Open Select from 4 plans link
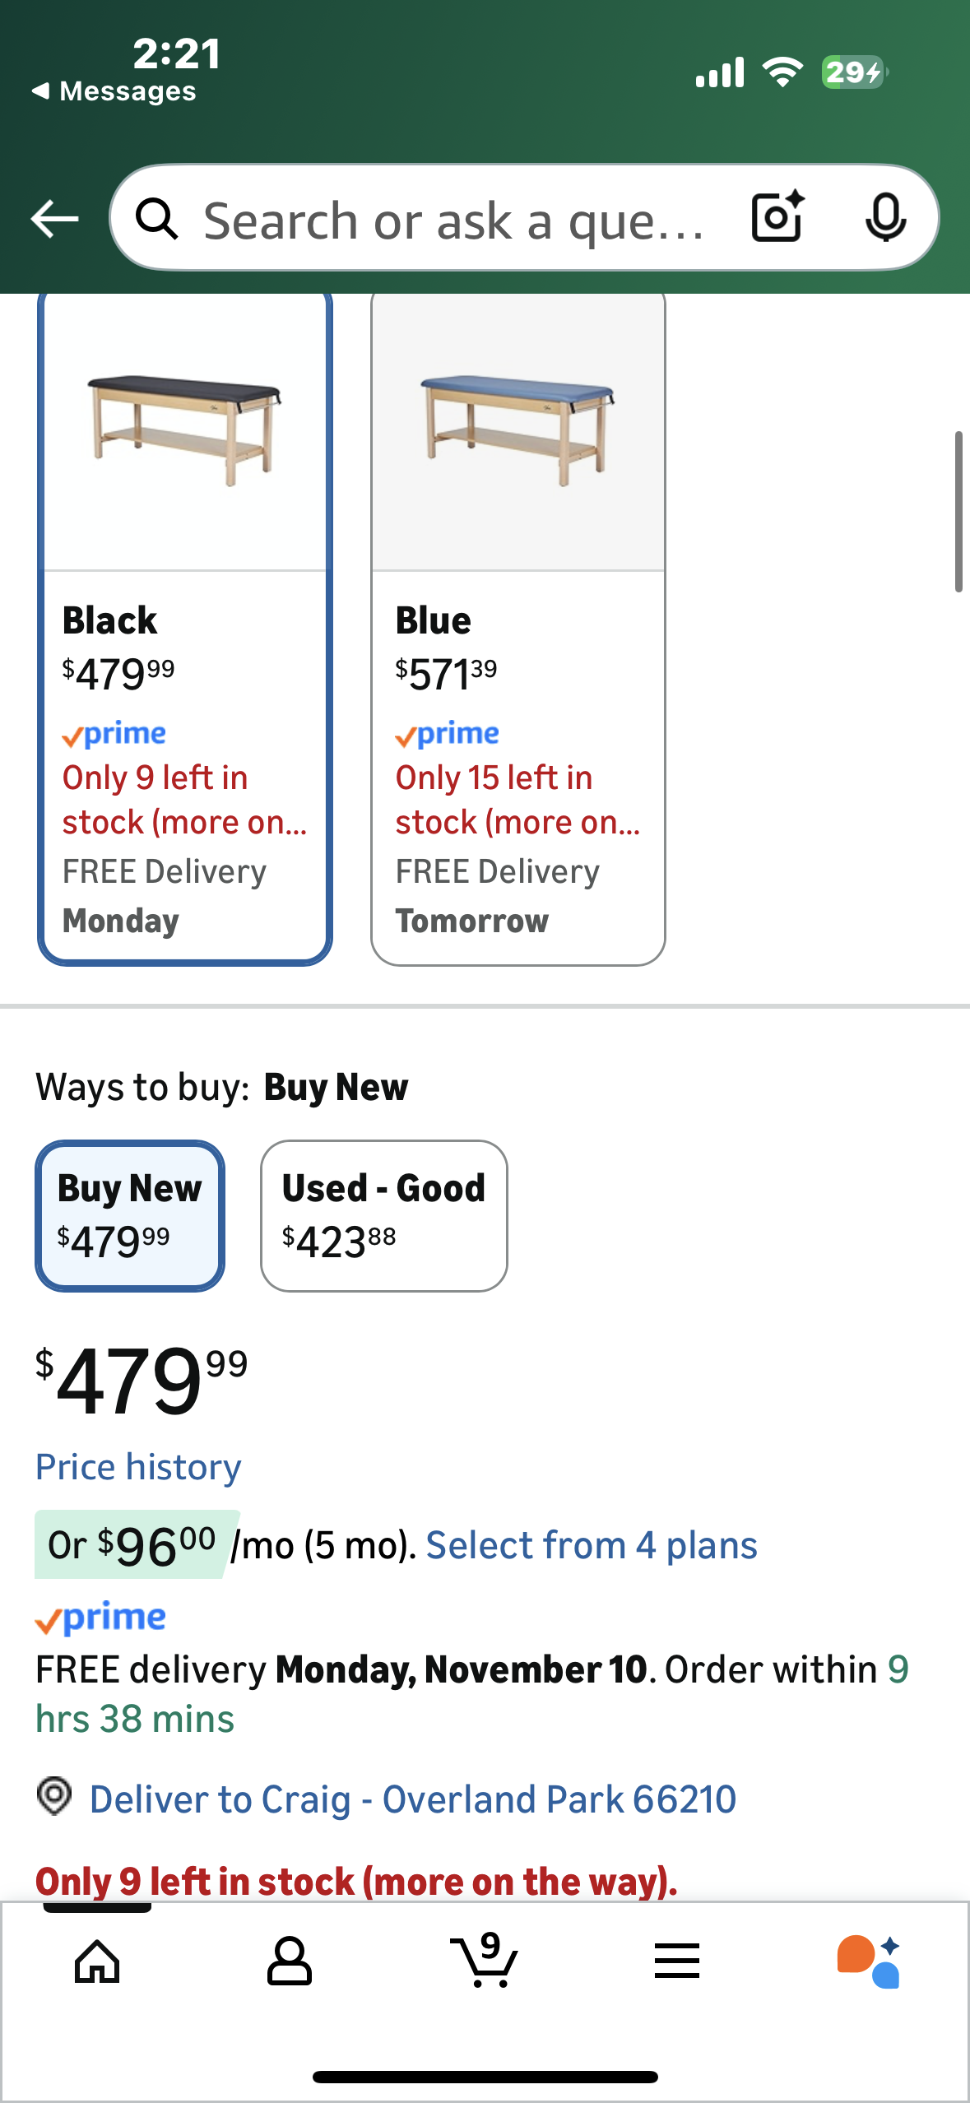The width and height of the screenshot is (970, 2103). (x=591, y=1545)
